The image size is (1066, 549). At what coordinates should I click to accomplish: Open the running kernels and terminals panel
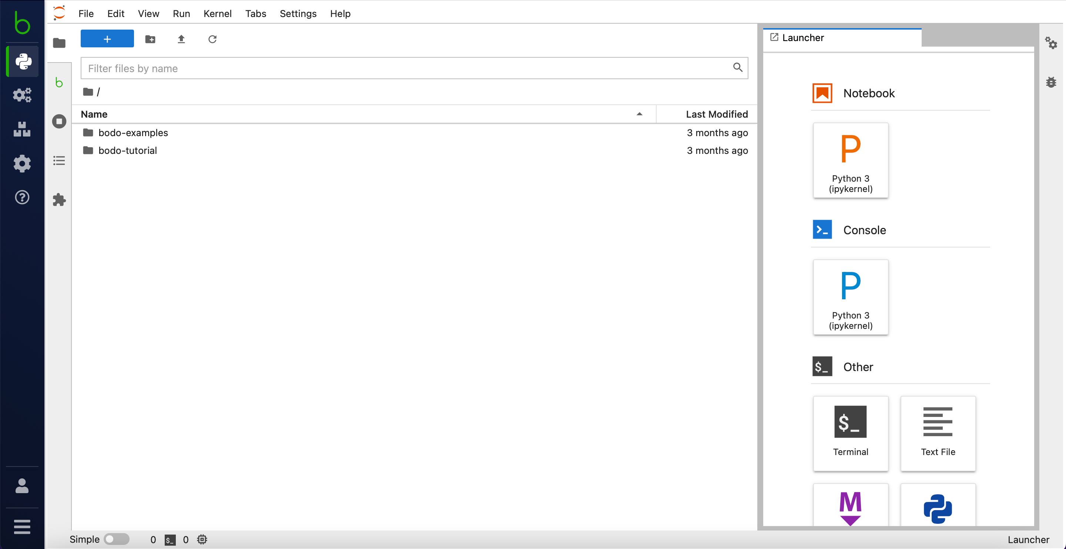(59, 121)
